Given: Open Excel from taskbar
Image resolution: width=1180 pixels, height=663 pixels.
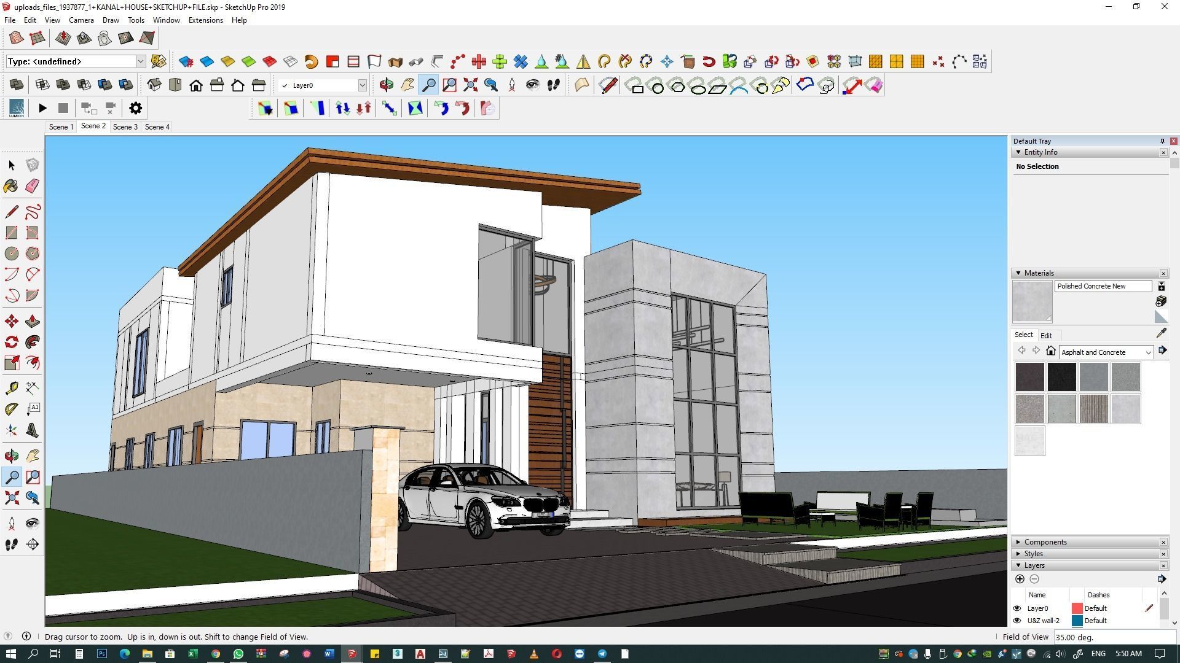Looking at the screenshot, I should (192, 654).
